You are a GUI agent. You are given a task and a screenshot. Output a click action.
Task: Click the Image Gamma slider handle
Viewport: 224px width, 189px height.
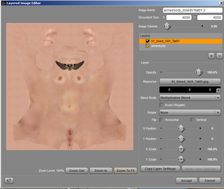(x=167, y=26)
